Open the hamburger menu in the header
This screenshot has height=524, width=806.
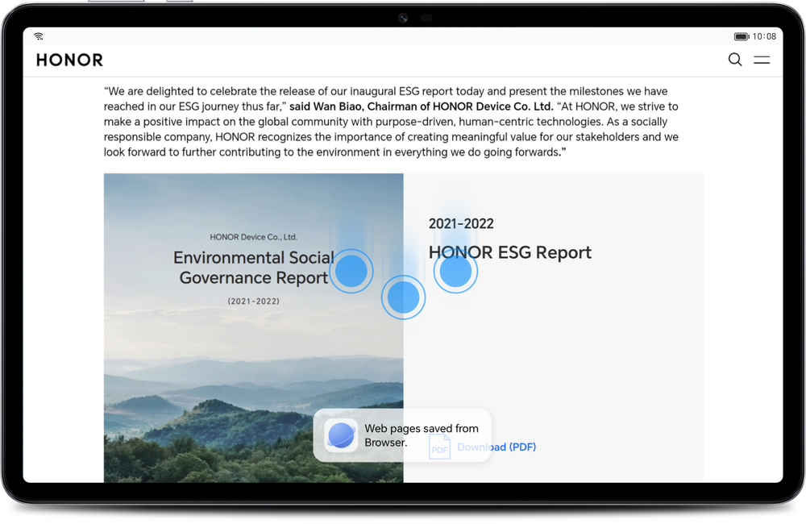click(x=762, y=60)
